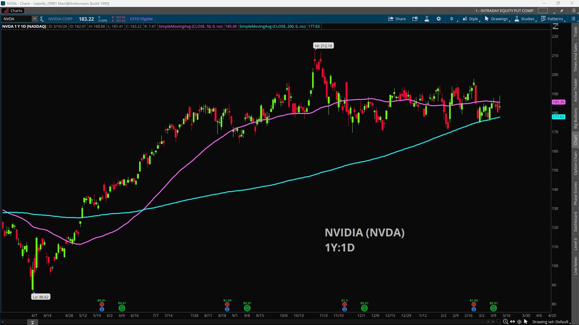Screen dimensions: 579x325
Task: Open the Option Chain side tab
Action: coord(576,163)
